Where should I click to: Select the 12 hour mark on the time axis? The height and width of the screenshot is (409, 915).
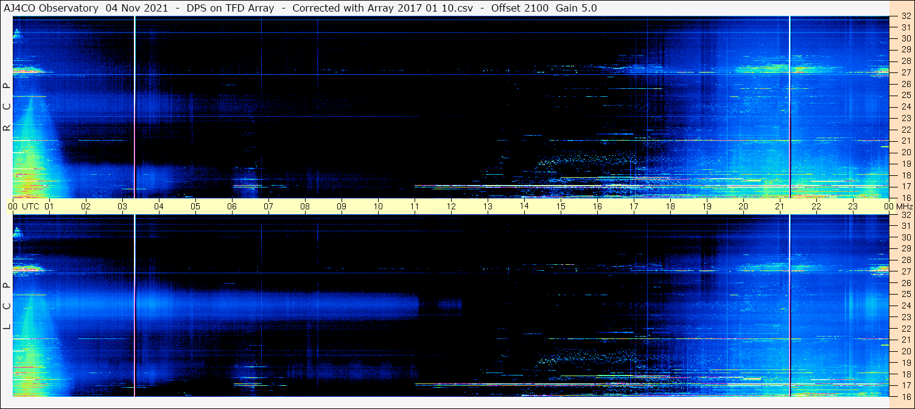(451, 206)
